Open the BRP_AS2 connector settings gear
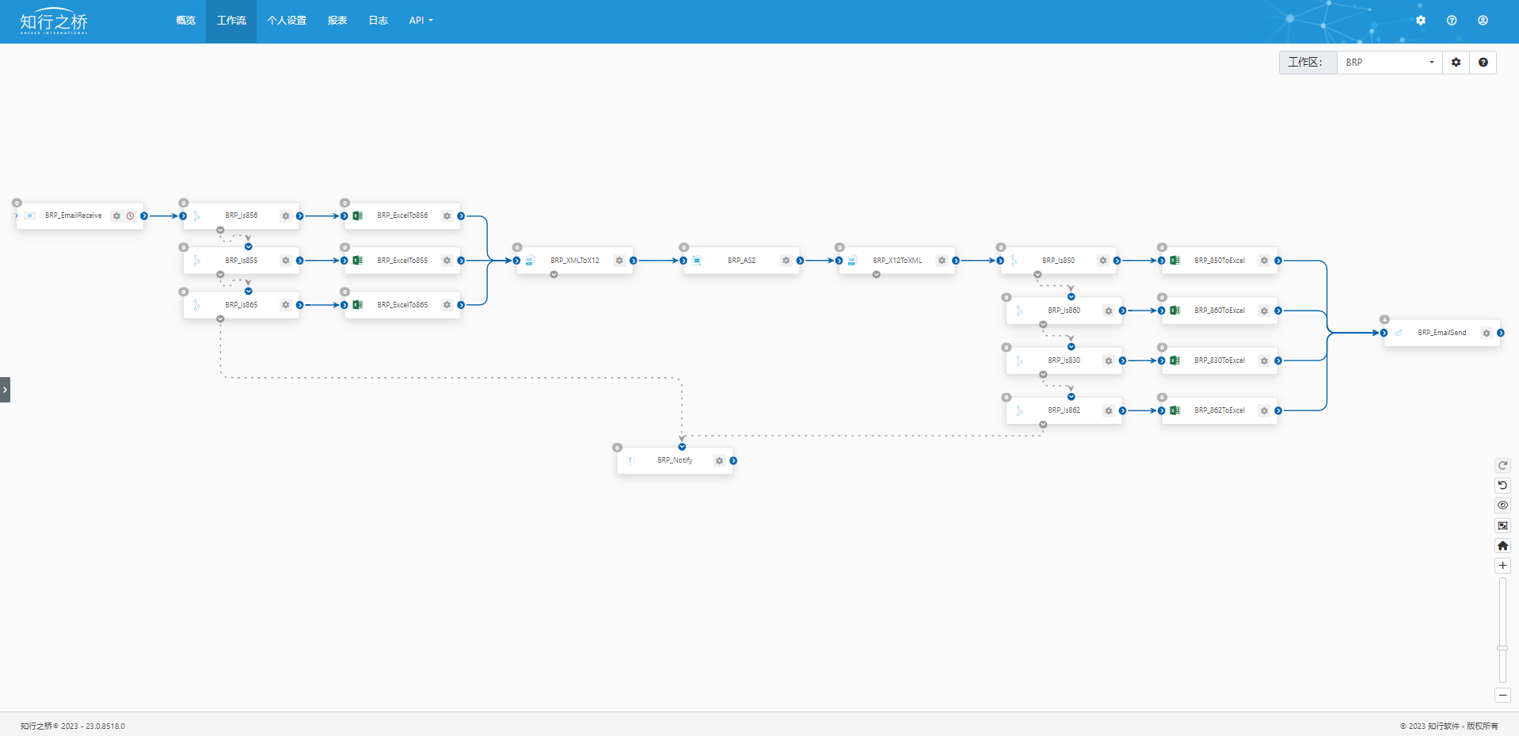The width and height of the screenshot is (1519, 736). pyautogui.click(x=786, y=261)
